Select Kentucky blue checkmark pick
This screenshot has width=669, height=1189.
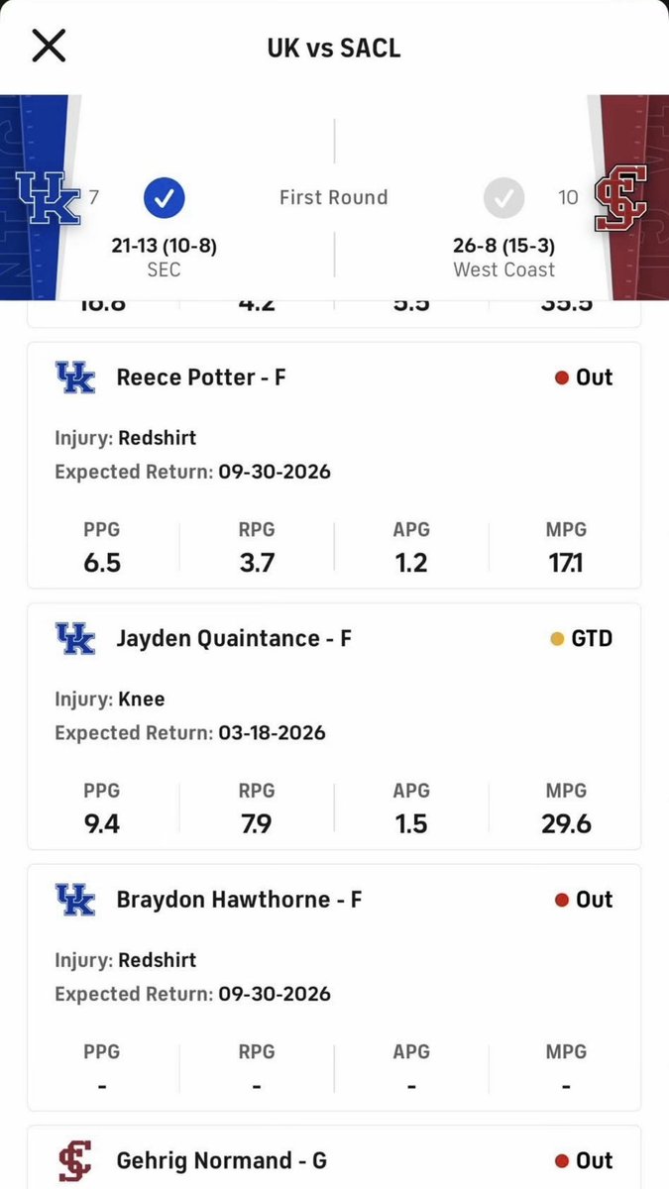(x=165, y=197)
